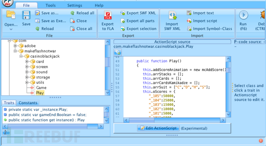The image size is (266, 146).
Task: Click the tree vertical scrollbar down arrow
Action: (108, 93)
